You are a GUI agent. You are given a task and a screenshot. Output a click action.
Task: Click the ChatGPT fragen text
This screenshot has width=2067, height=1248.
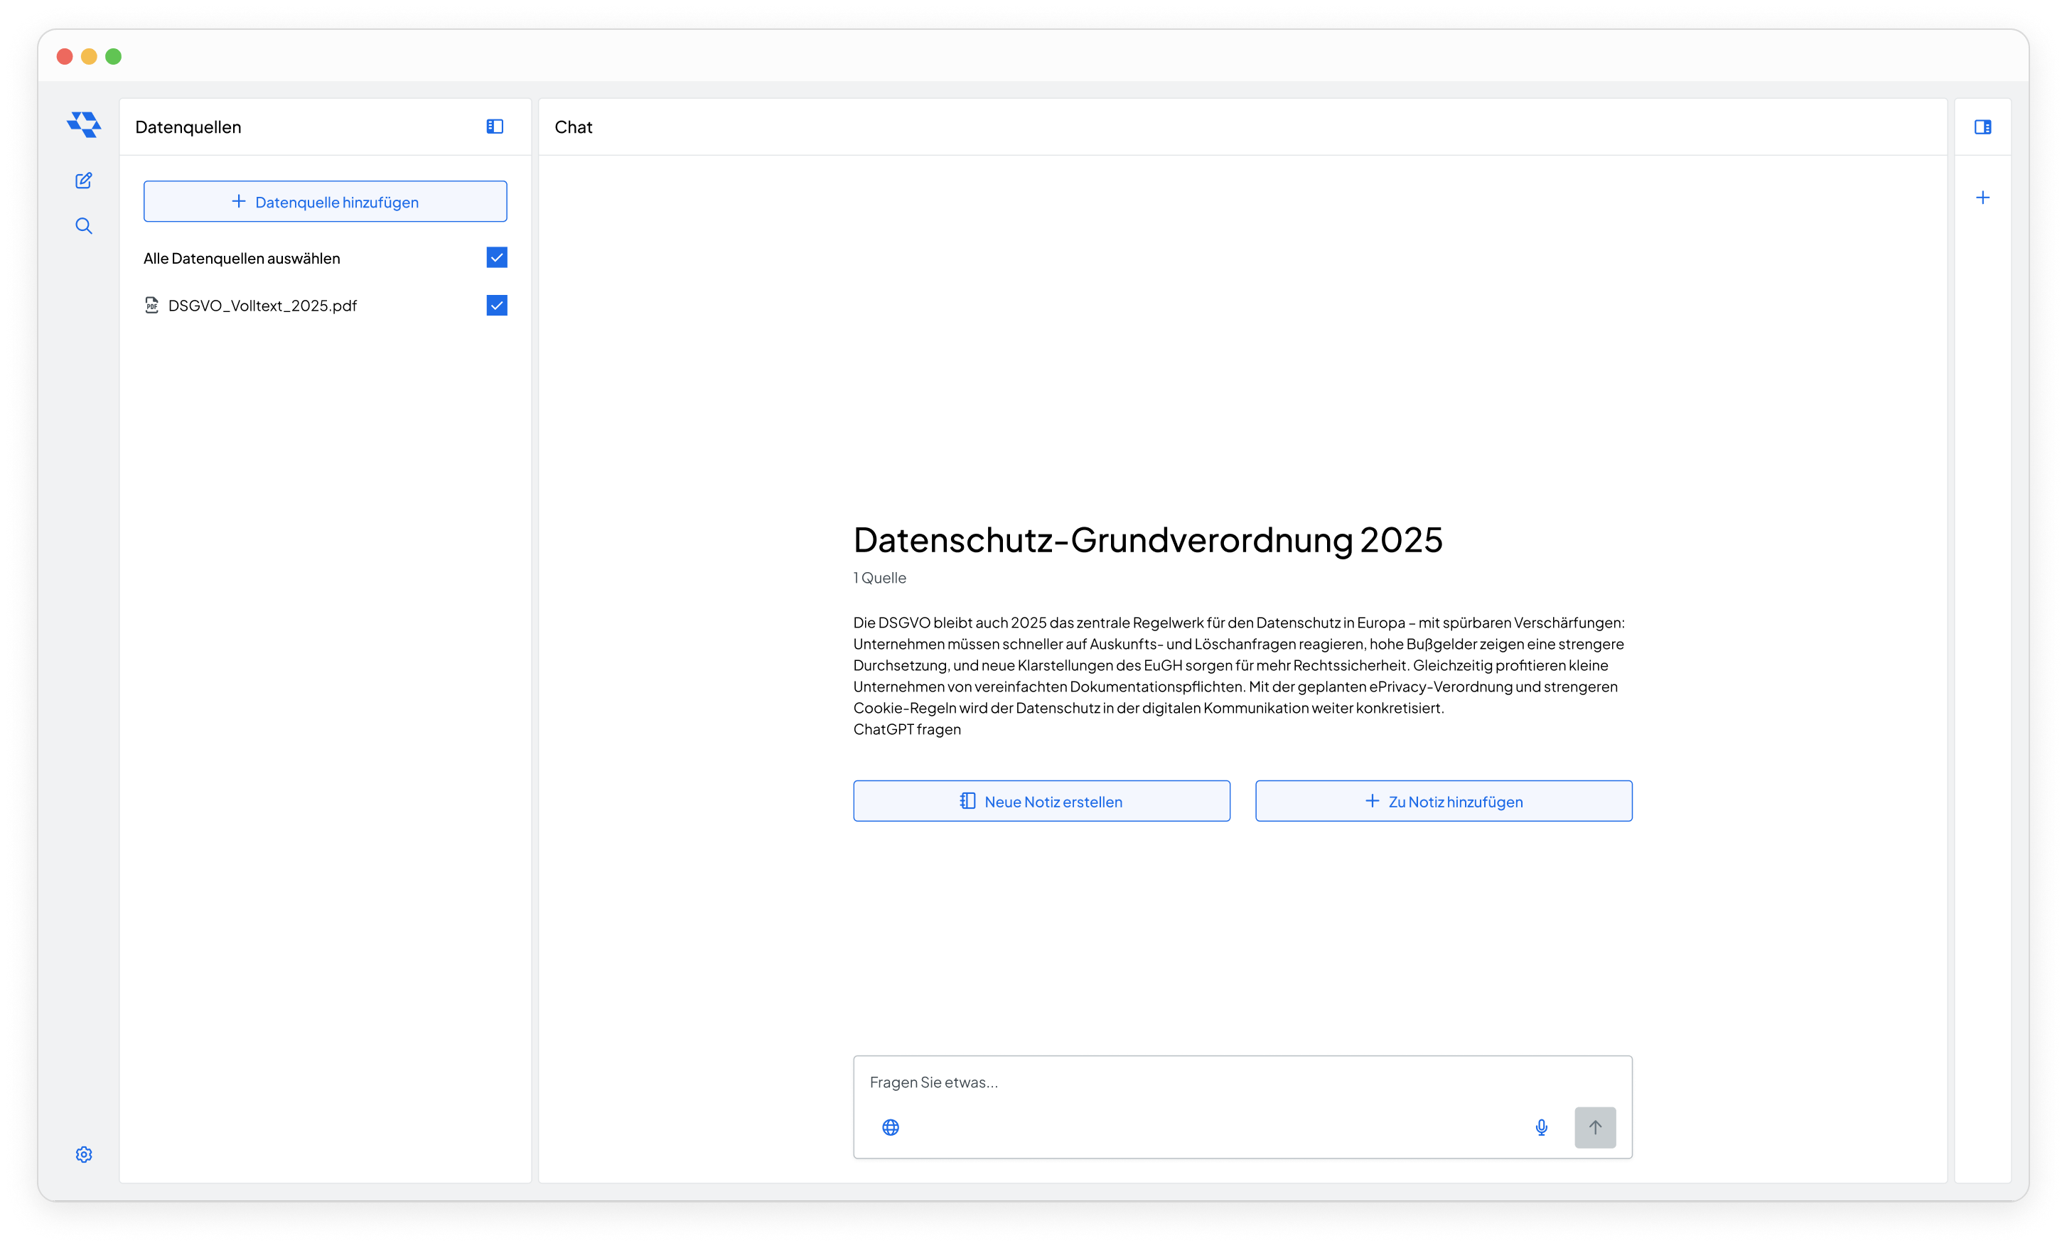tap(907, 730)
